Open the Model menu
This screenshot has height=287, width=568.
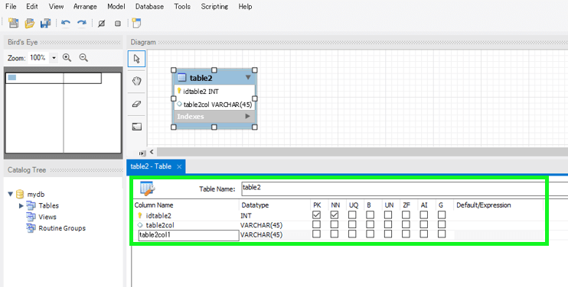[116, 7]
